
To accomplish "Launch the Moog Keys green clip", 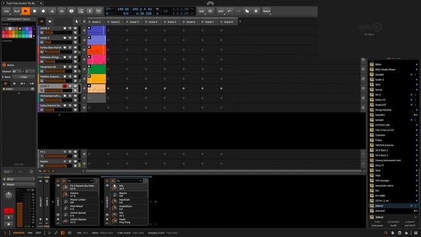I will (x=89, y=66).
